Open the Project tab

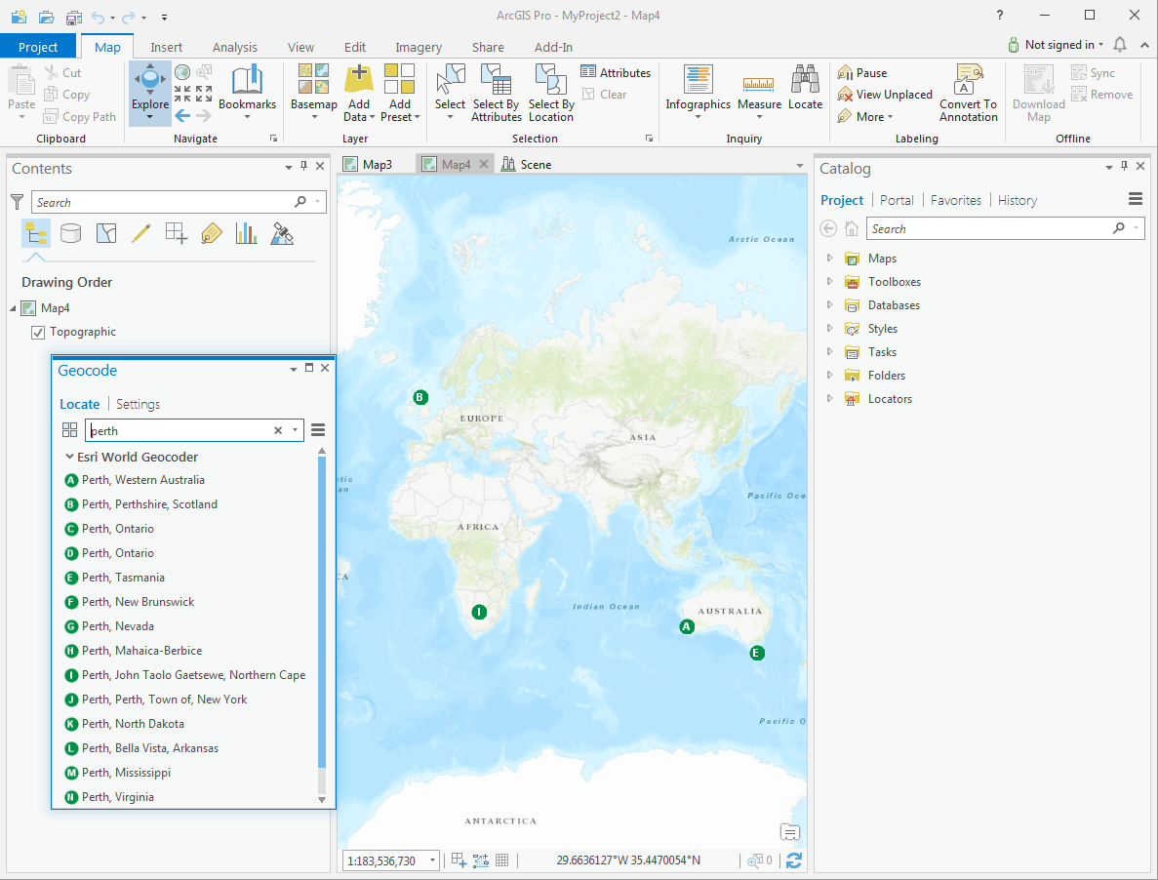click(38, 47)
